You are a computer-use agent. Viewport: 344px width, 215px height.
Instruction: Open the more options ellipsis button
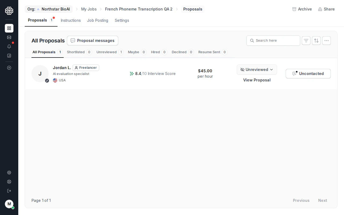(327, 41)
